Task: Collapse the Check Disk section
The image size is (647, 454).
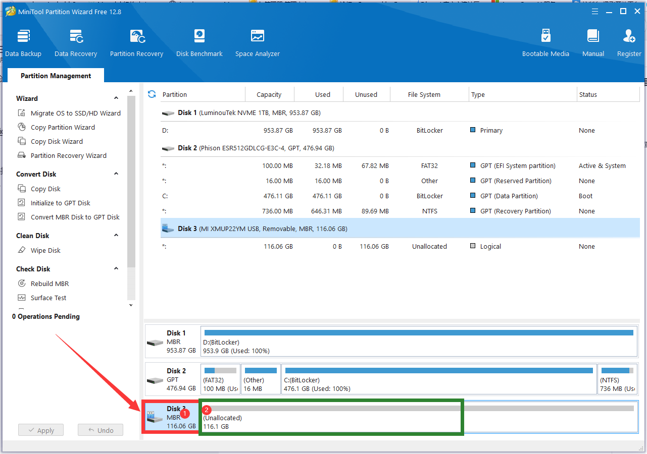Action: click(116, 269)
